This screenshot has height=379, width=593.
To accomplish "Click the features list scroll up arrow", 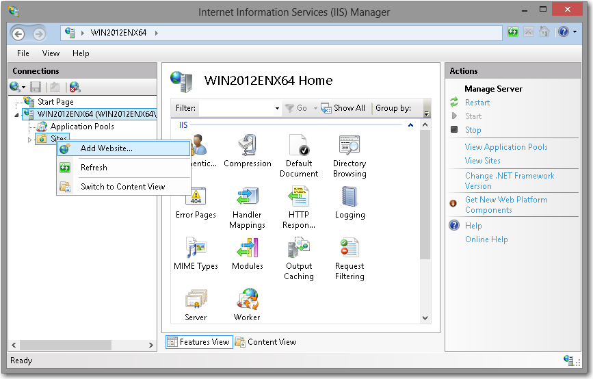I will coord(425,125).
